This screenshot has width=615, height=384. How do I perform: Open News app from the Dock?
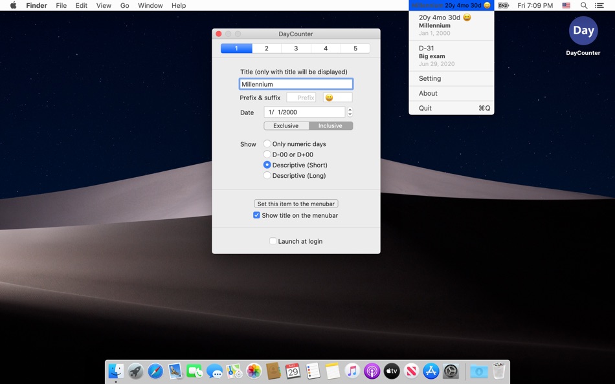coord(411,370)
